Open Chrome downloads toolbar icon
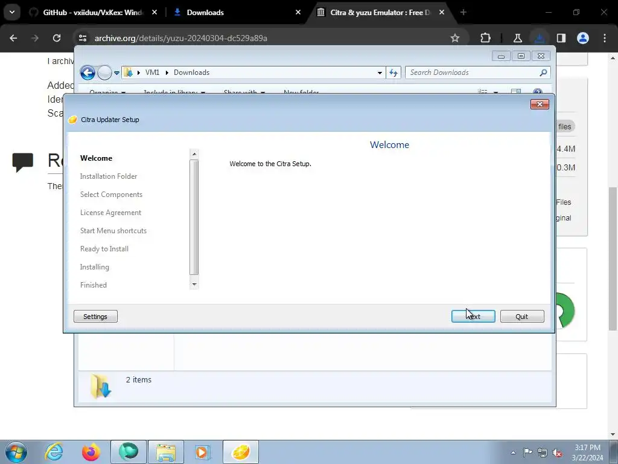This screenshot has height=464, width=618. tap(539, 38)
